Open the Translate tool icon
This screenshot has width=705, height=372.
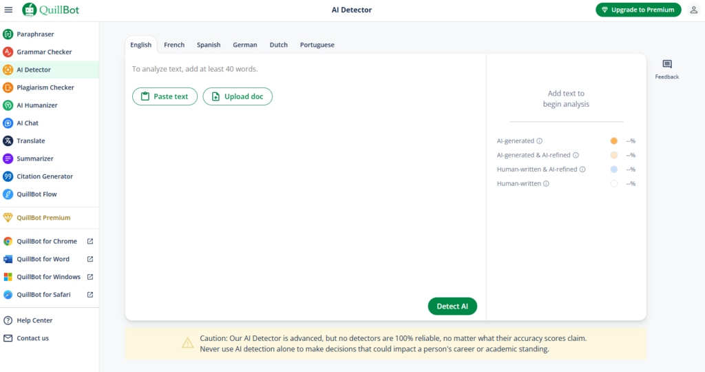point(8,141)
